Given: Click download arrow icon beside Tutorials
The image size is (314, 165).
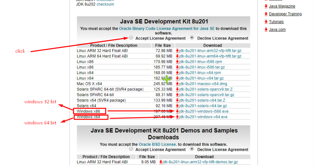Looking at the screenshot, I should pos(266,22).
